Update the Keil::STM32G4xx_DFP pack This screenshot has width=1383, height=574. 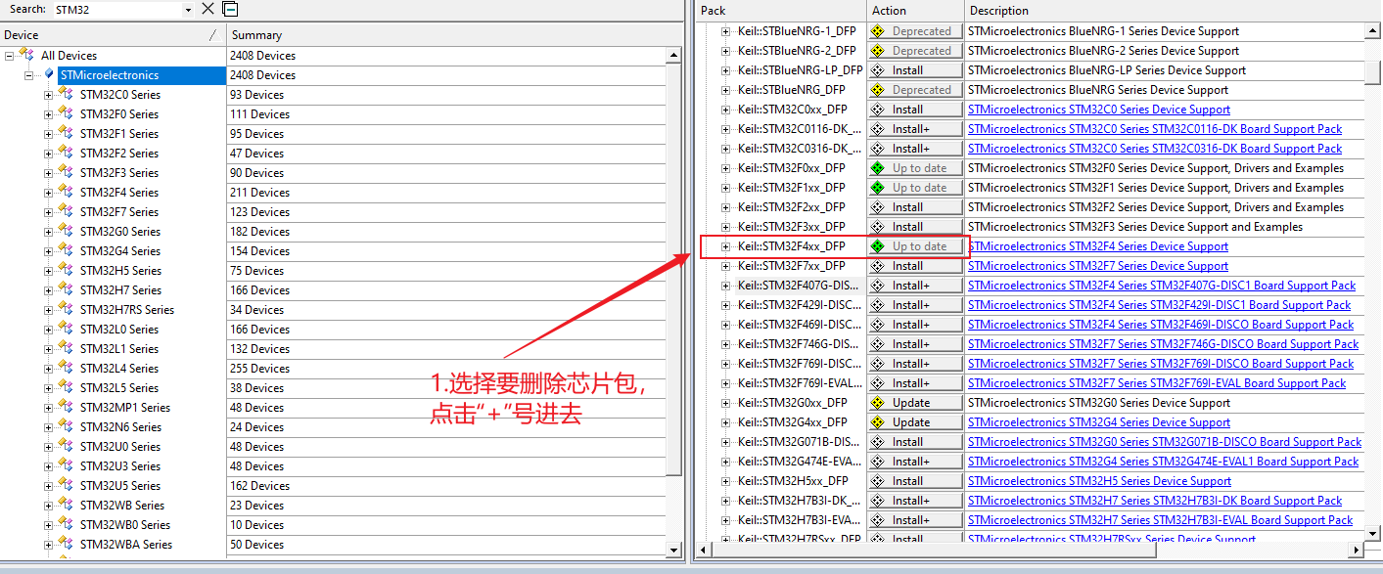pyautogui.click(x=915, y=422)
